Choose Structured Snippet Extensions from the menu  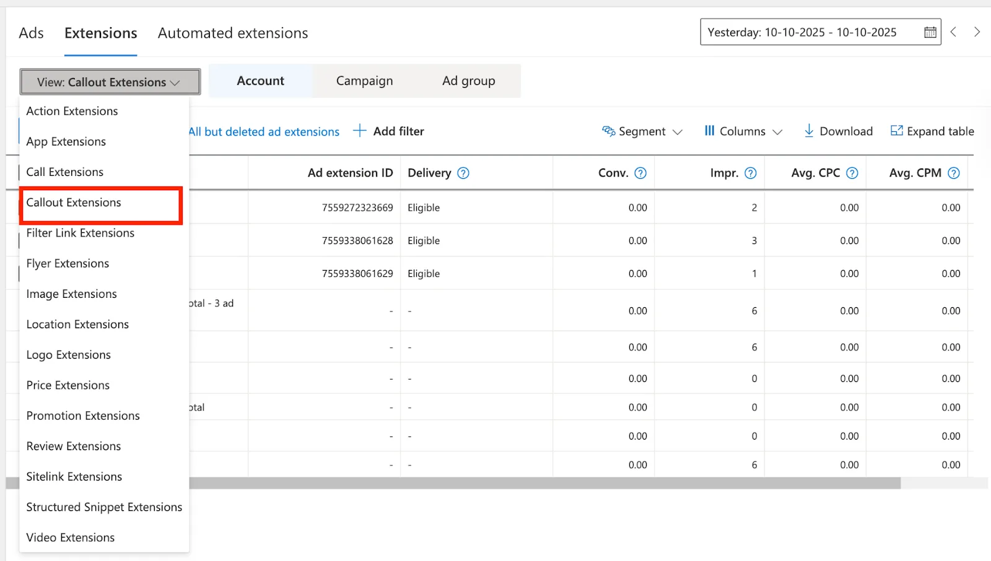point(104,507)
